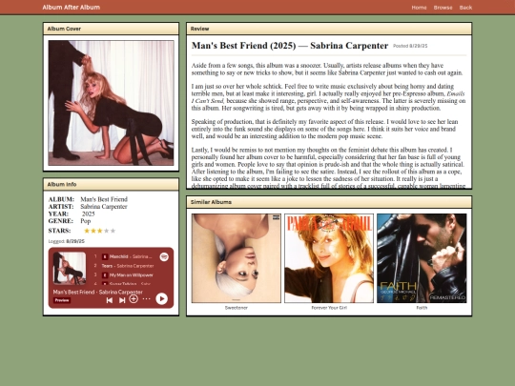
Task: Click the third gold star rating
Action: (x=100, y=231)
